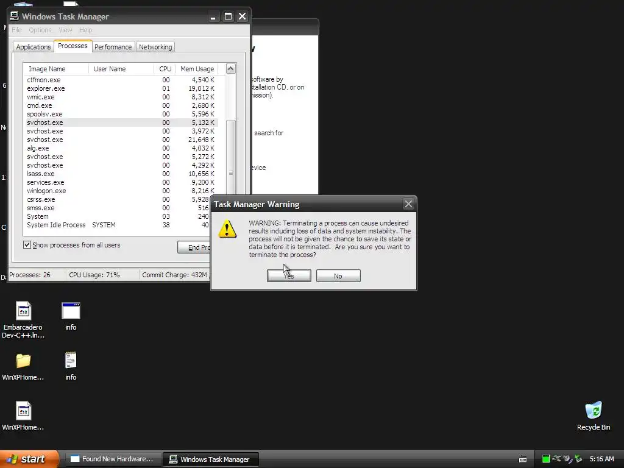Click No in Task Manager Warning
Image resolution: width=624 pixels, height=468 pixels.
pos(338,276)
